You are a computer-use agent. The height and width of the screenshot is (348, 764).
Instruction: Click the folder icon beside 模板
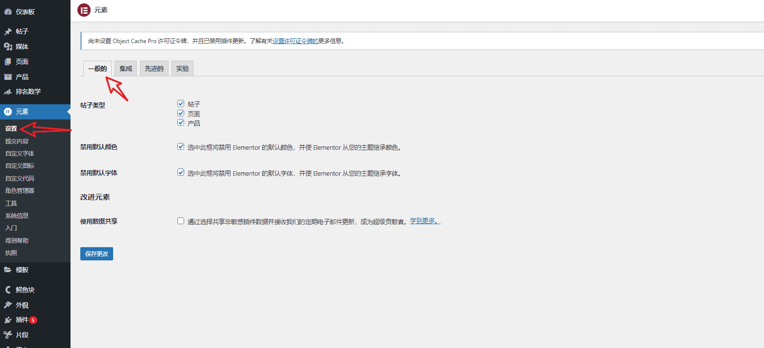click(x=8, y=270)
